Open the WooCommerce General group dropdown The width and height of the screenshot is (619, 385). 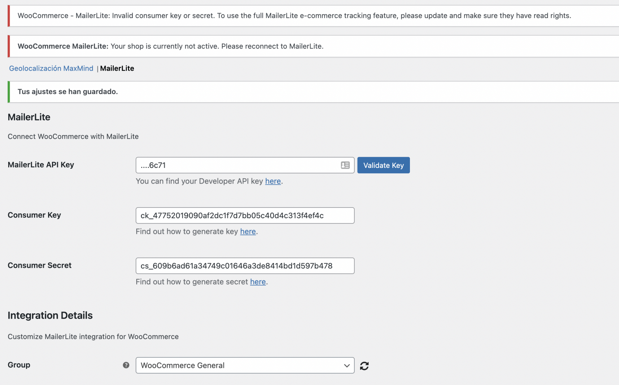coord(245,365)
